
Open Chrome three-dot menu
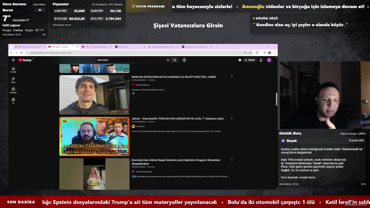coord(274,53)
